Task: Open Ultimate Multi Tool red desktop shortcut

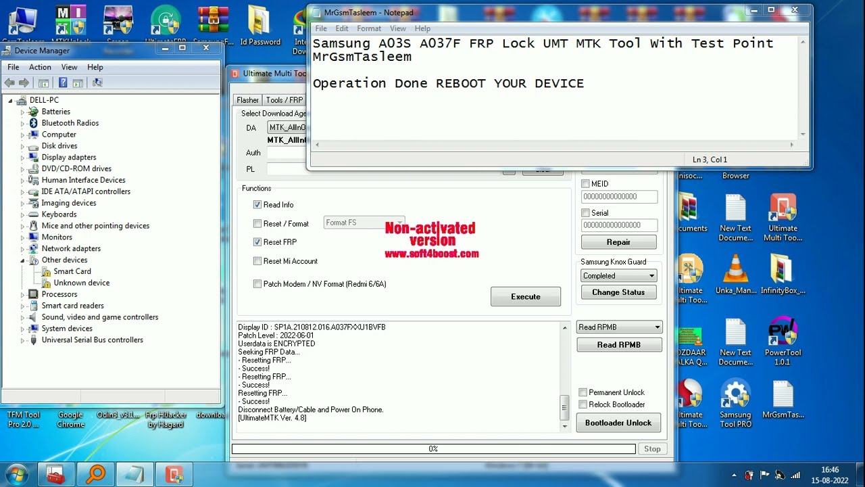Action: [x=783, y=217]
